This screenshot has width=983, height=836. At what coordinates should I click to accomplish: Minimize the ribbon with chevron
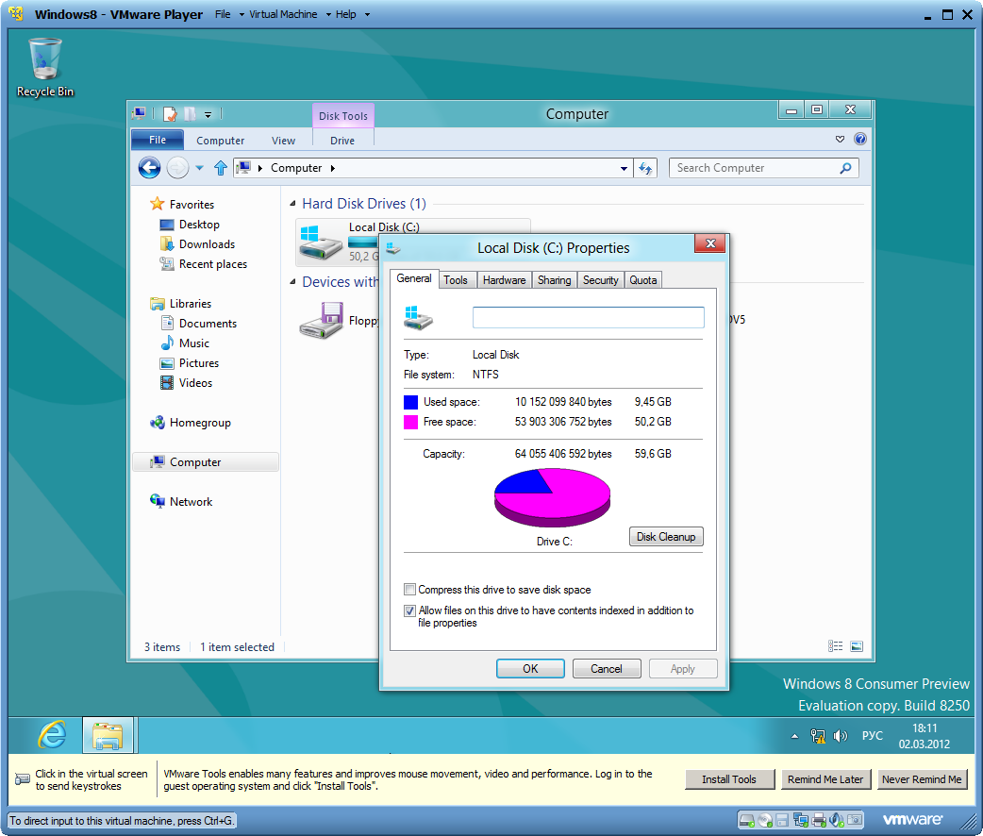840,140
